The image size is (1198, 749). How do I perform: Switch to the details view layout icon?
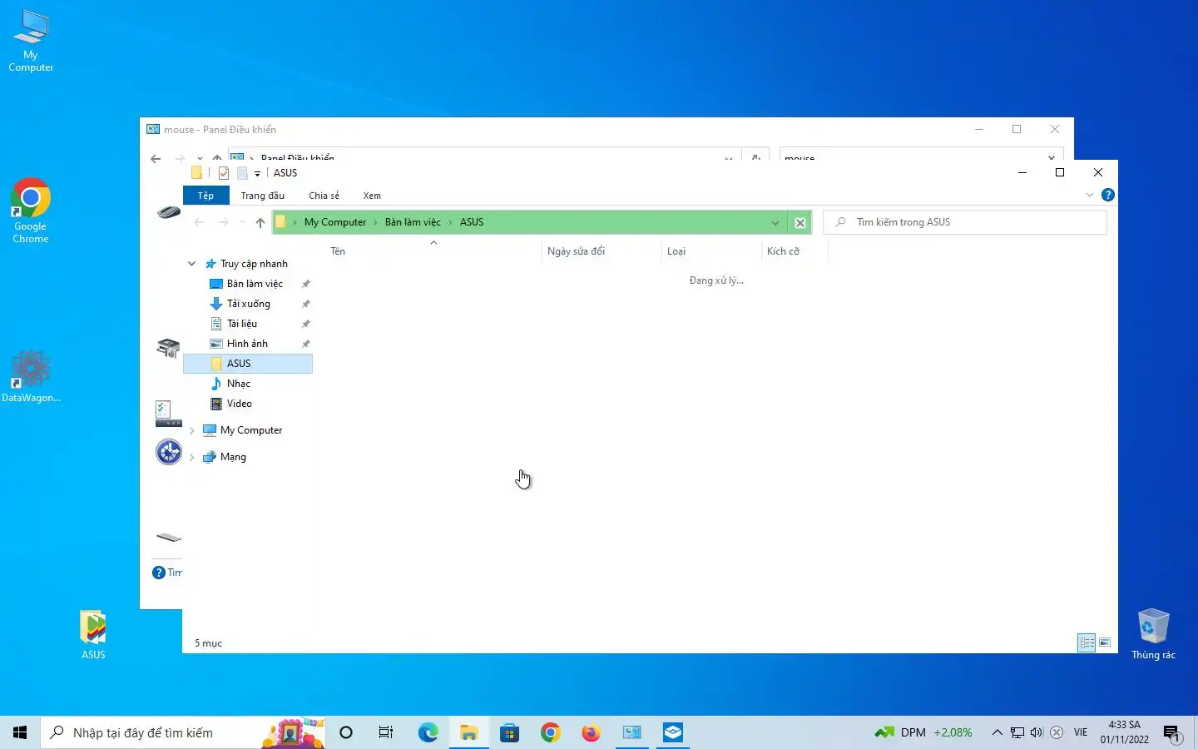pyautogui.click(x=1087, y=642)
